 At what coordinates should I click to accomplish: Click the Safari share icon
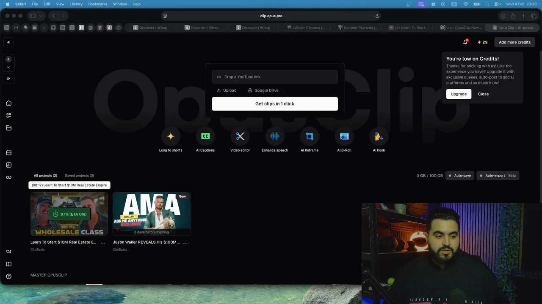513,16
